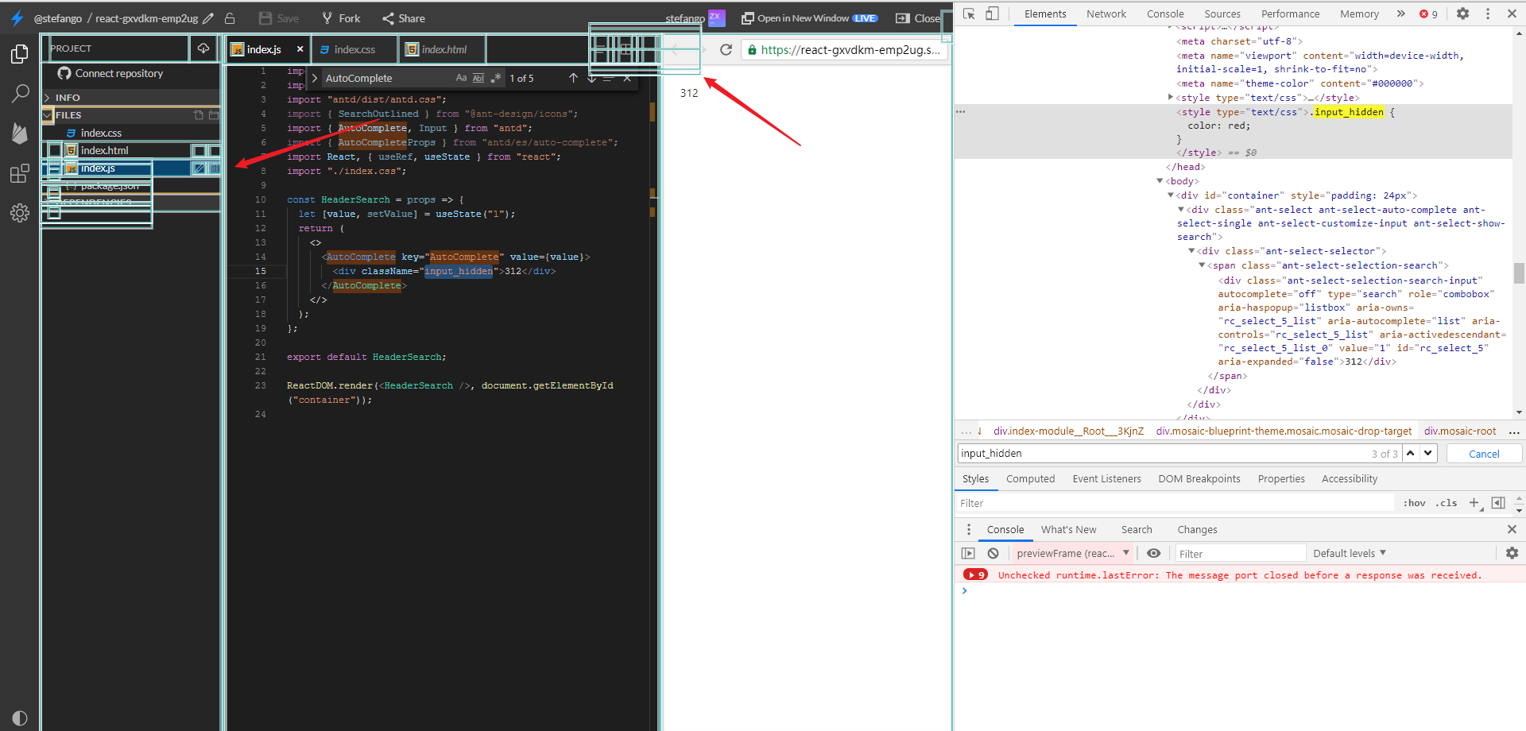Expand the collapsed style text/css element
Viewport: 1526px width, 731px height.
pyautogui.click(x=1170, y=97)
